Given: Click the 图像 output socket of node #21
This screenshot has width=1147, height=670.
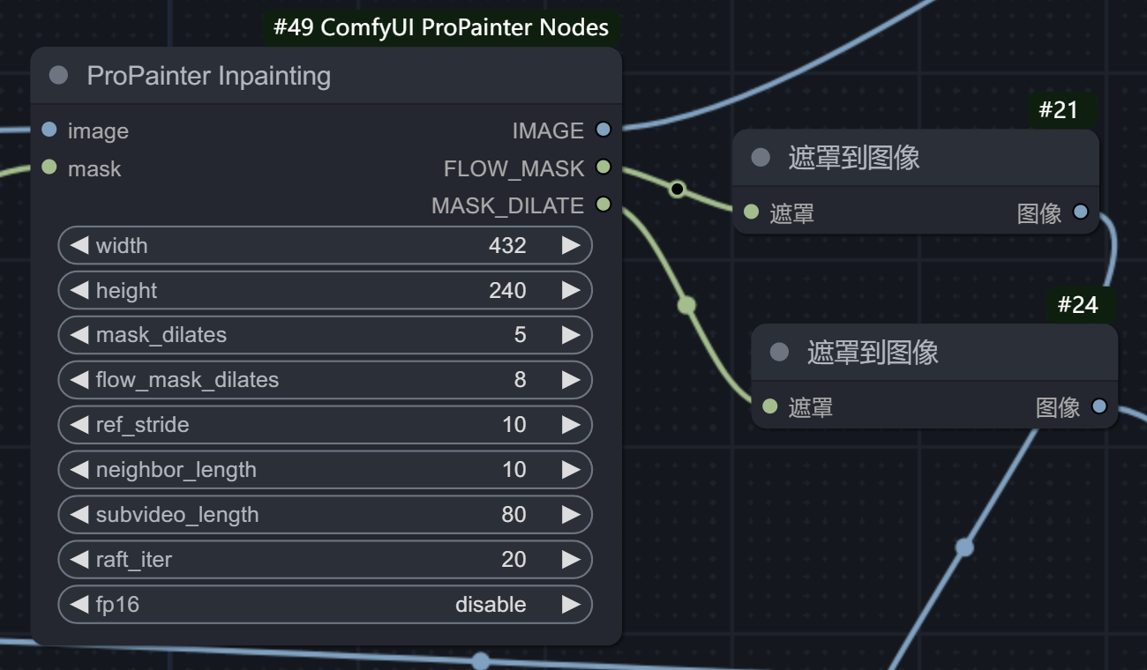Looking at the screenshot, I should 1081,212.
